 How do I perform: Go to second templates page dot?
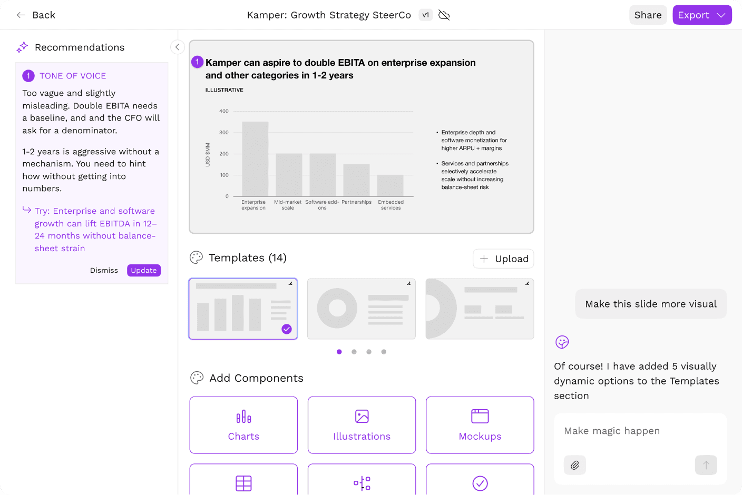pos(354,352)
